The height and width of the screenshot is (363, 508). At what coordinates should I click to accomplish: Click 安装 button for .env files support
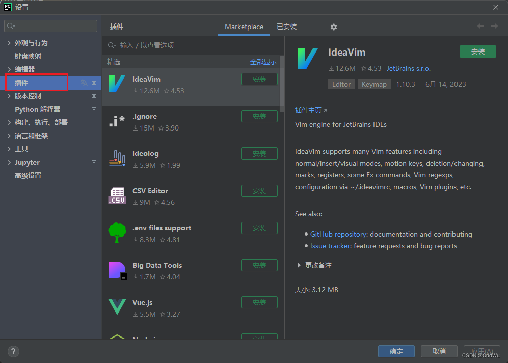coord(259,228)
